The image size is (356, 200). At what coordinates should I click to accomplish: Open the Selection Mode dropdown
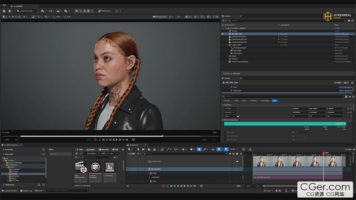25,11
